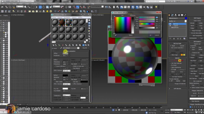The height and width of the screenshot is (114, 204).
Task: Select Animate radio in Edit Poly Mode
Action: 179,46
